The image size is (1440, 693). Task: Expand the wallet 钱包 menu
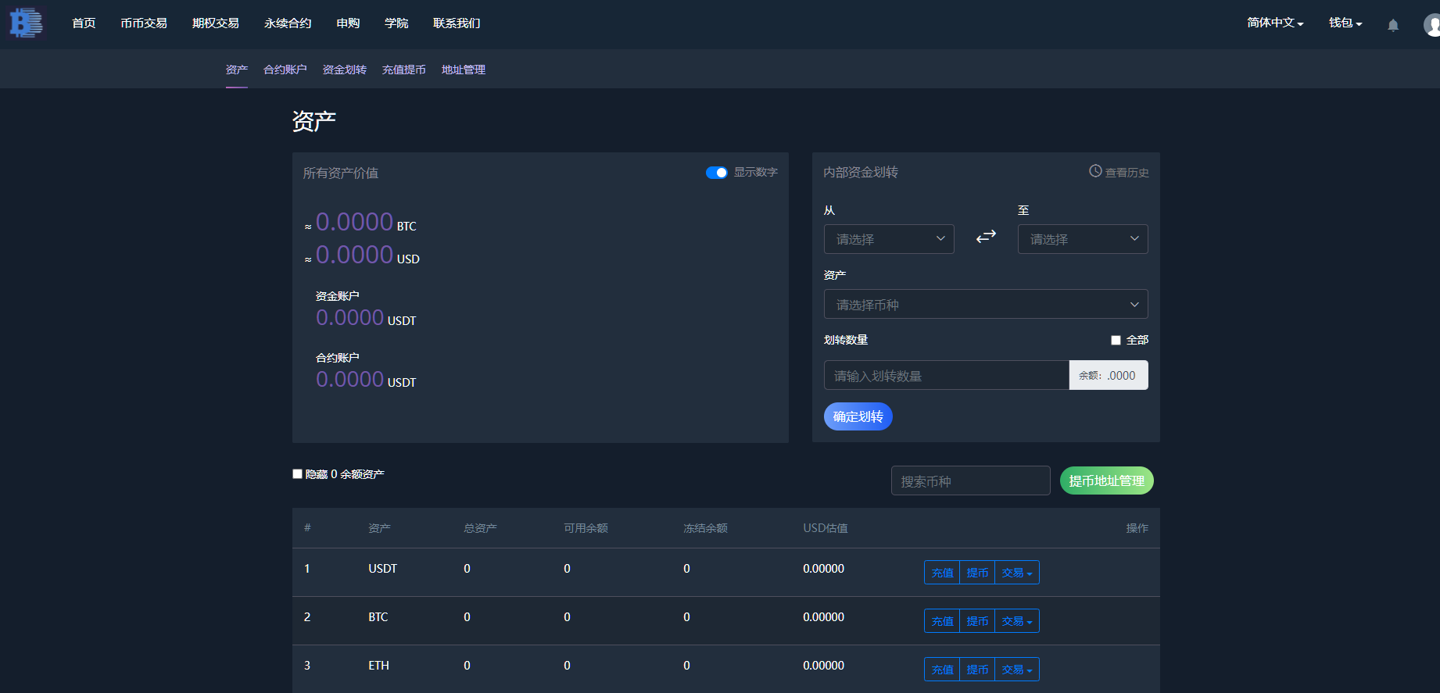(1345, 23)
